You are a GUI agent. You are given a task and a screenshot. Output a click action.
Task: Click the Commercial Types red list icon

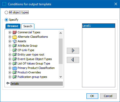[x=14, y=32]
